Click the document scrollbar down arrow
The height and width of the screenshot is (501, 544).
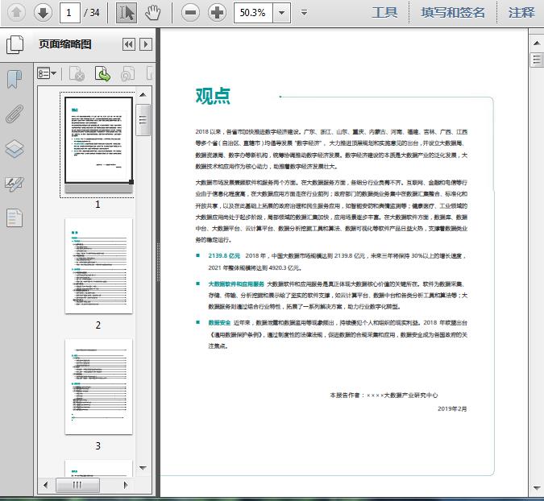tap(537, 488)
